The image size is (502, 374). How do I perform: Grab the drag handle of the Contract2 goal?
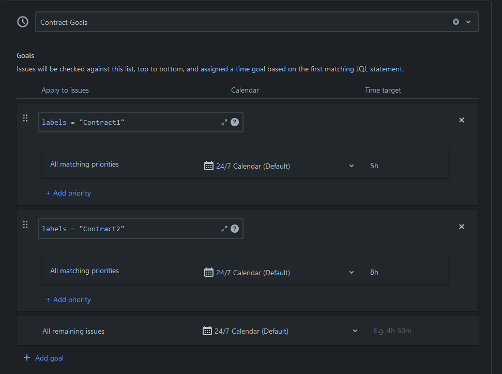(x=25, y=225)
